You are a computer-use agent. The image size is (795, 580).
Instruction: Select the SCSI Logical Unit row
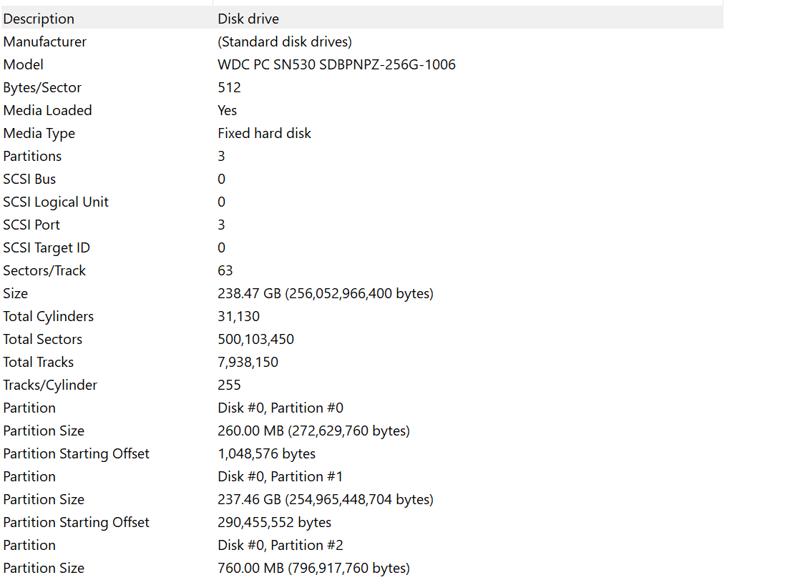56,202
